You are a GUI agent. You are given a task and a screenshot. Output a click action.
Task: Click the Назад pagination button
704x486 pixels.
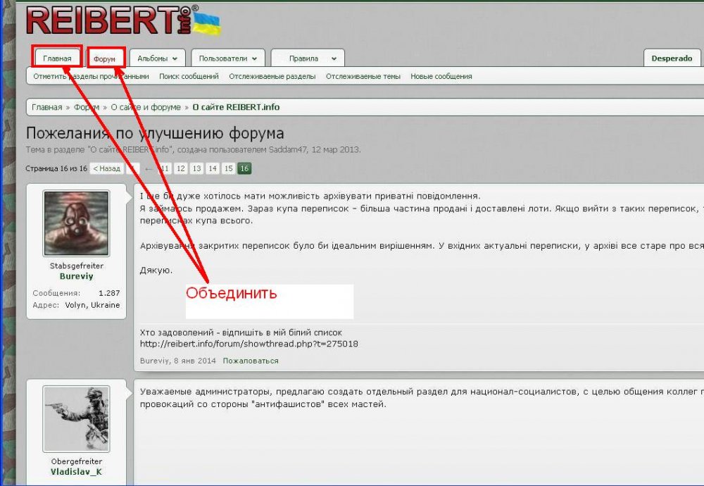pos(106,168)
